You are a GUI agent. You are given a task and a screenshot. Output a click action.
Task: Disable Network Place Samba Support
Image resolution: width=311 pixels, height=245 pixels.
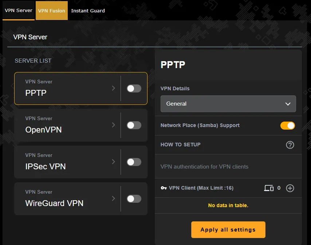coord(287,125)
